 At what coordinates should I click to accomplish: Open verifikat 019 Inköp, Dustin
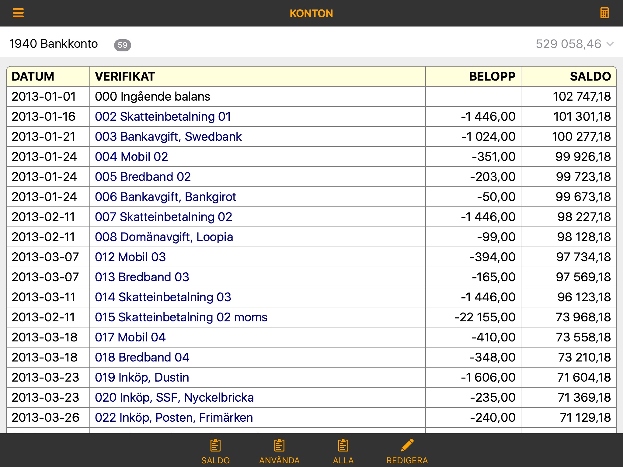[142, 377]
